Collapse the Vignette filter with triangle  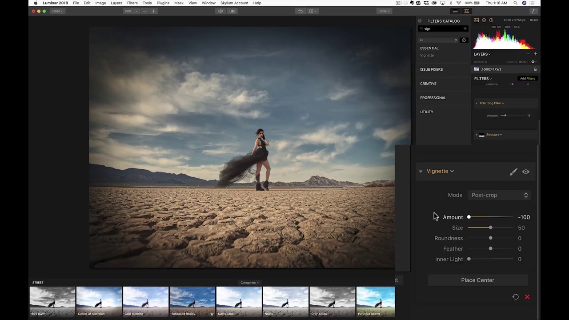coord(421,172)
